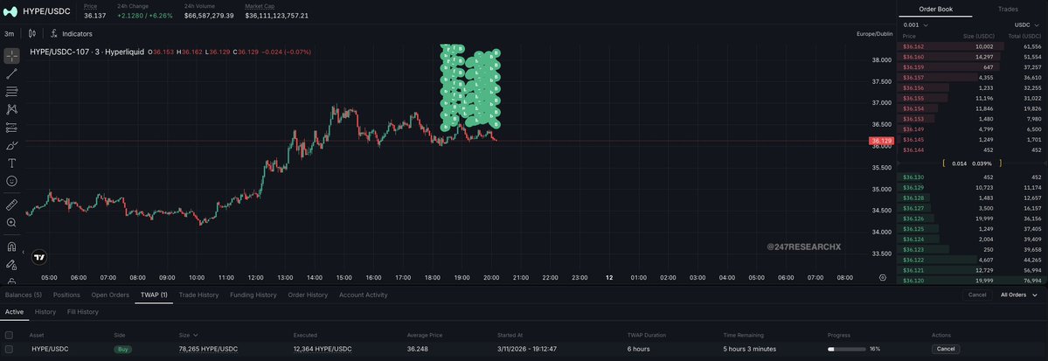Click the Cancel button beside All Orders

point(977,295)
